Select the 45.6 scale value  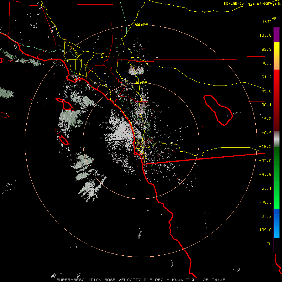click(267, 91)
